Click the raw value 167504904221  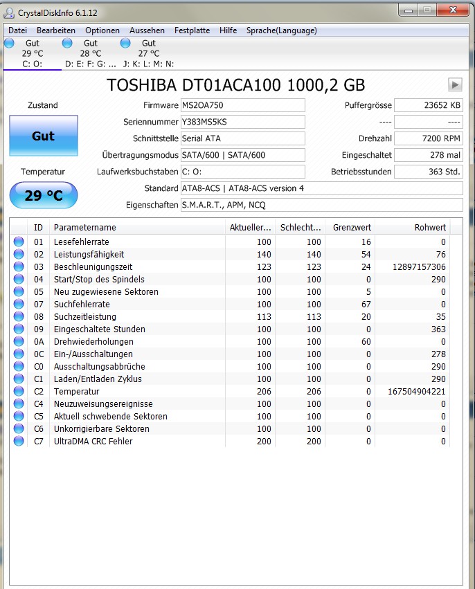416,392
